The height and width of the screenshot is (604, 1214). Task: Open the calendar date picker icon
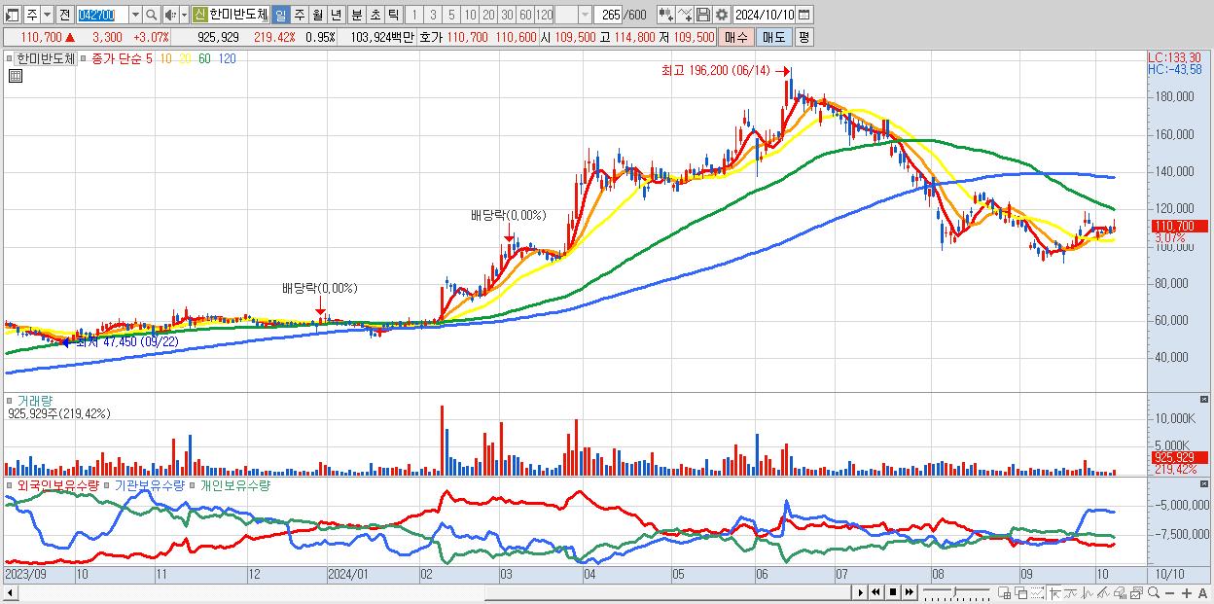(x=803, y=15)
